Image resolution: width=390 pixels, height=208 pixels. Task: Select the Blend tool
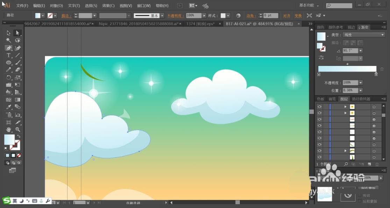pyautogui.click(x=17, y=107)
